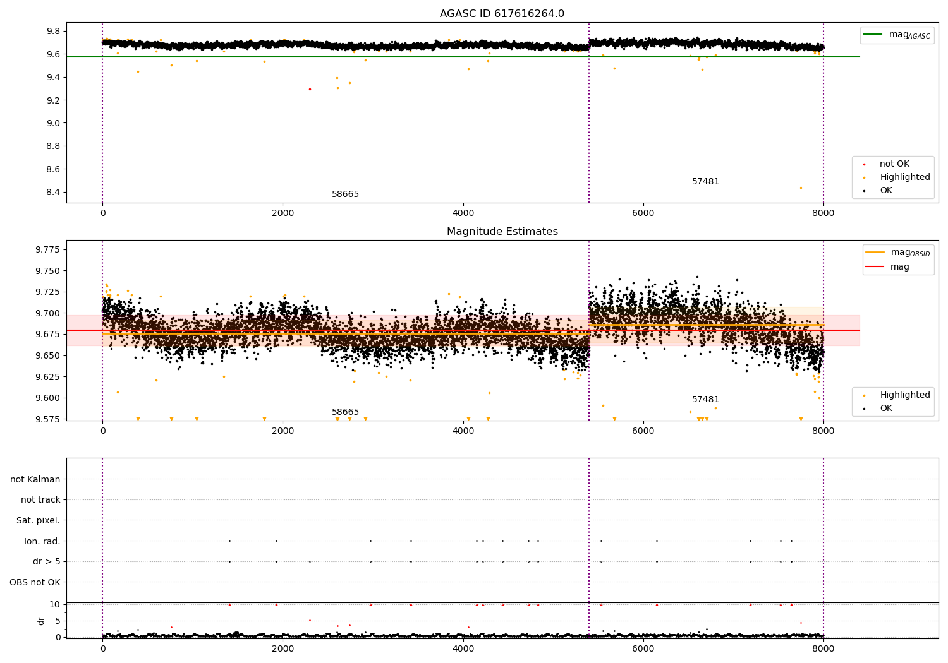This screenshot has height=663, width=948.
Task: Click the '58665' annotation in the top plot
Action: pos(345,194)
